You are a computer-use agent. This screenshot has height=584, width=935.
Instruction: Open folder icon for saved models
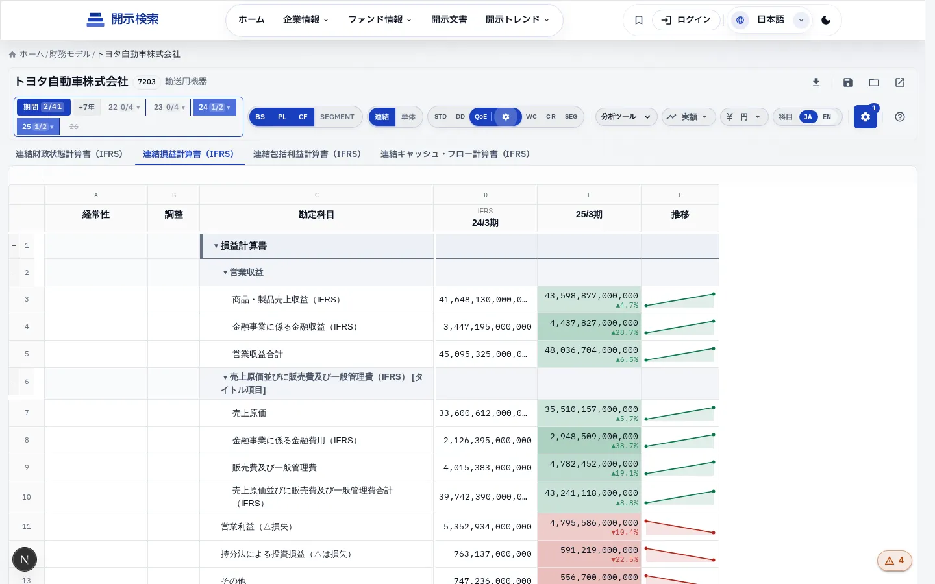pyautogui.click(x=874, y=82)
